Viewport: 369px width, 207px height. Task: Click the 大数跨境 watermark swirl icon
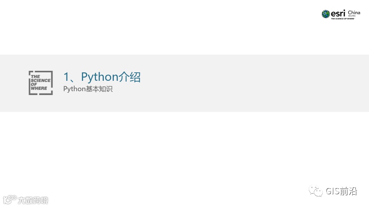pos(10,199)
